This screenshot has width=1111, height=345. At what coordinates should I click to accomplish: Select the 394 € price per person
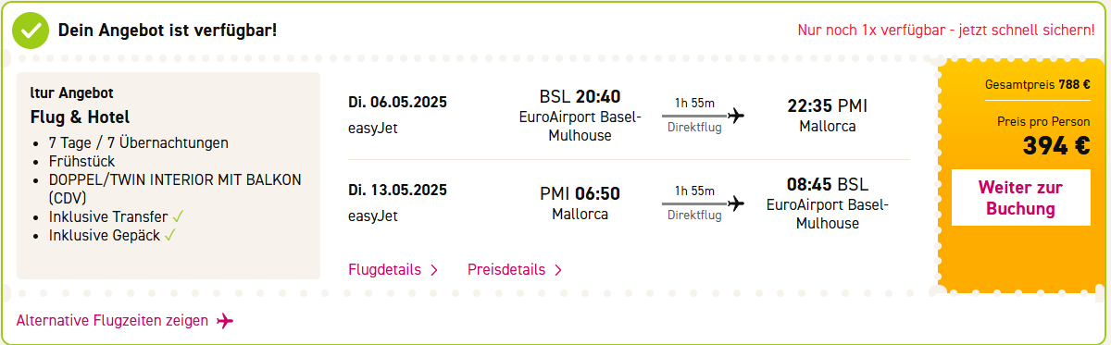pos(1056,146)
